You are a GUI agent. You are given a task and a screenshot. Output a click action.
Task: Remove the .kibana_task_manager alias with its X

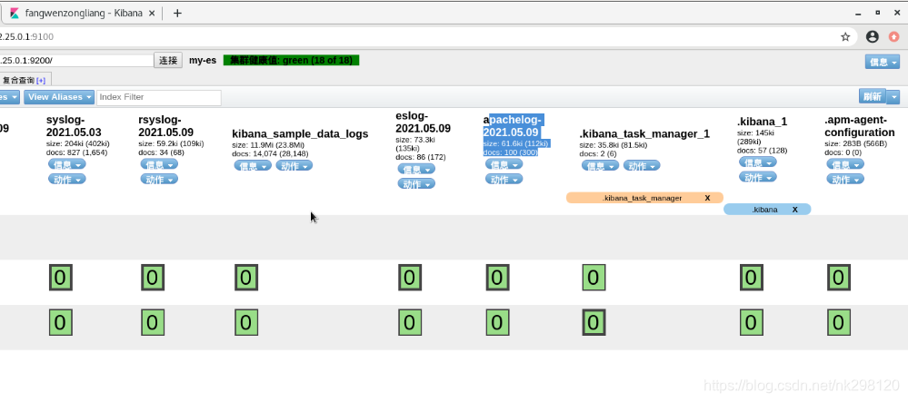pyautogui.click(x=707, y=198)
